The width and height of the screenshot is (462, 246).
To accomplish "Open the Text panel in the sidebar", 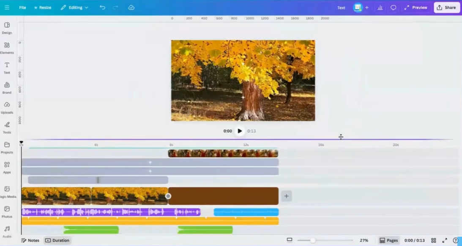I will pos(7,68).
